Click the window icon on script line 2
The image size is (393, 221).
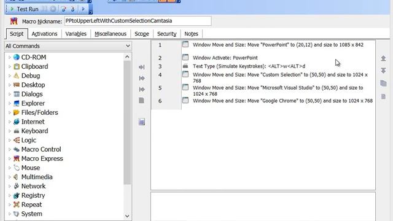185,57
